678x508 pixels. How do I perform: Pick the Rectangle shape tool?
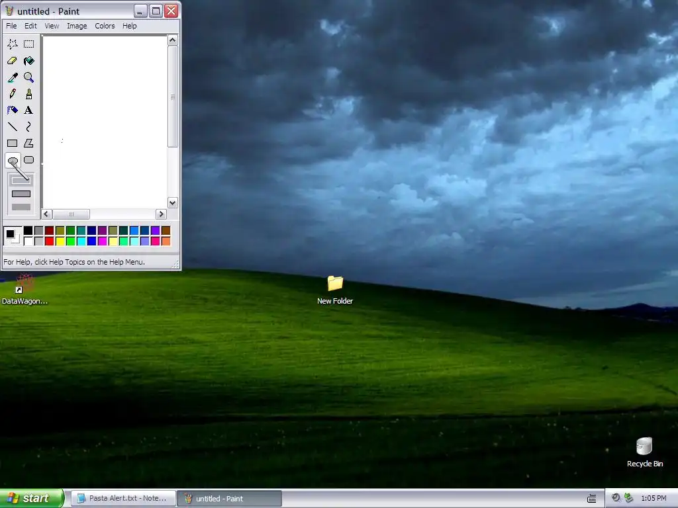pos(13,143)
